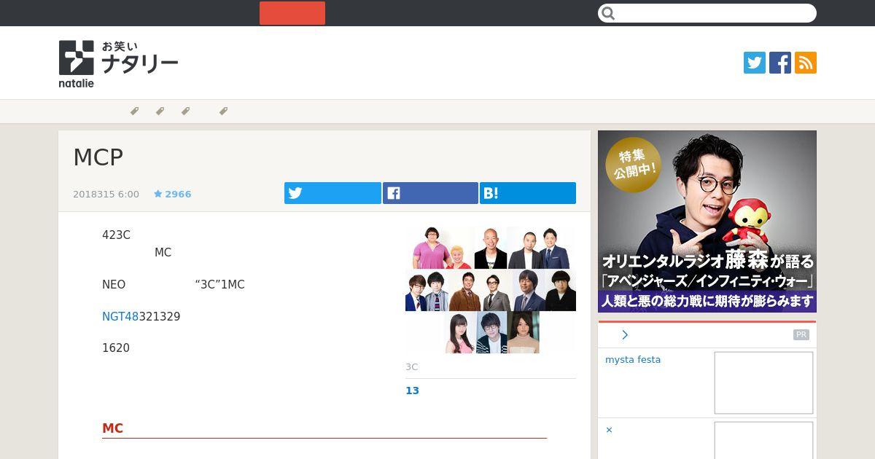The width and height of the screenshot is (875, 459).
Task: Open the mysta festa link
Action: [x=633, y=359]
